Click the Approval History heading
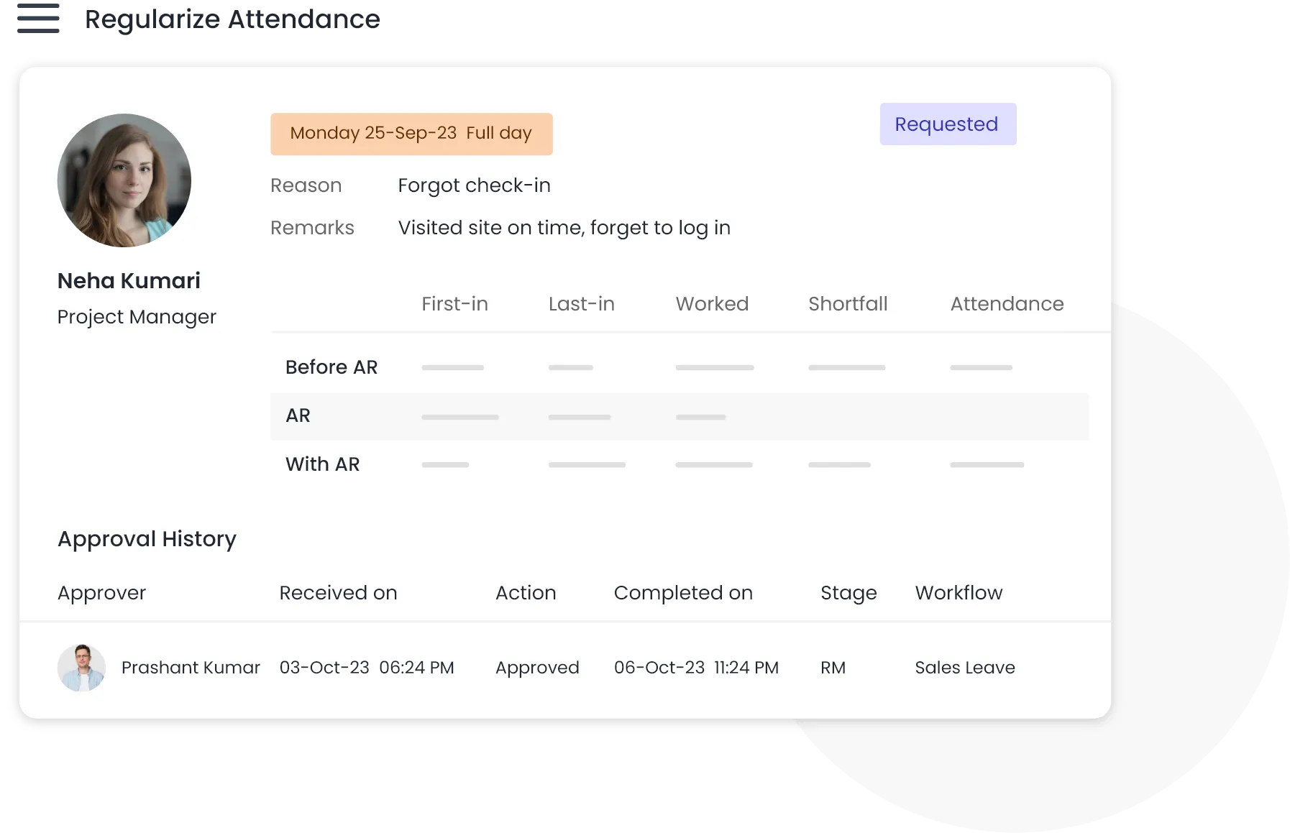1290x833 pixels. [147, 539]
